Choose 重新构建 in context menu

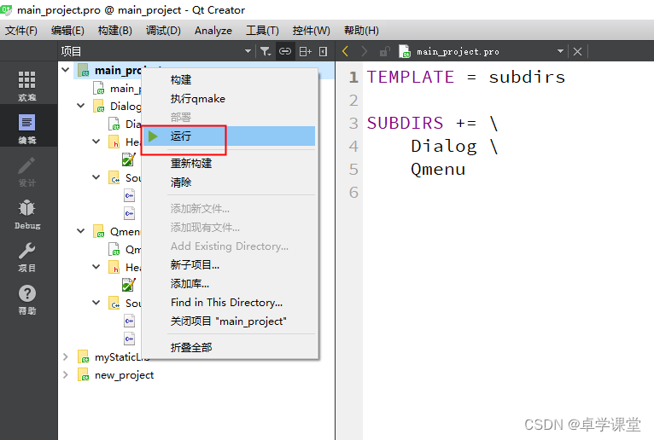coord(230,164)
